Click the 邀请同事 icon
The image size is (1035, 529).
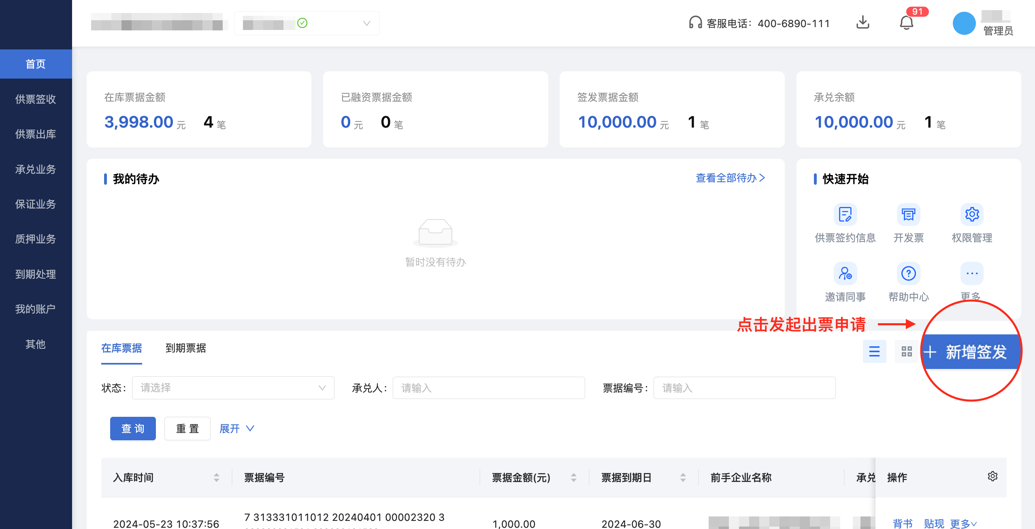click(x=845, y=273)
